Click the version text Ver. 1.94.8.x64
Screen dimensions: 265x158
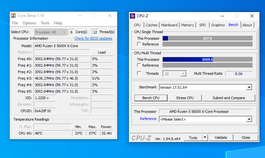point(168,139)
